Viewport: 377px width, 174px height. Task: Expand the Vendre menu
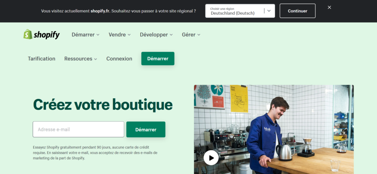[120, 35]
